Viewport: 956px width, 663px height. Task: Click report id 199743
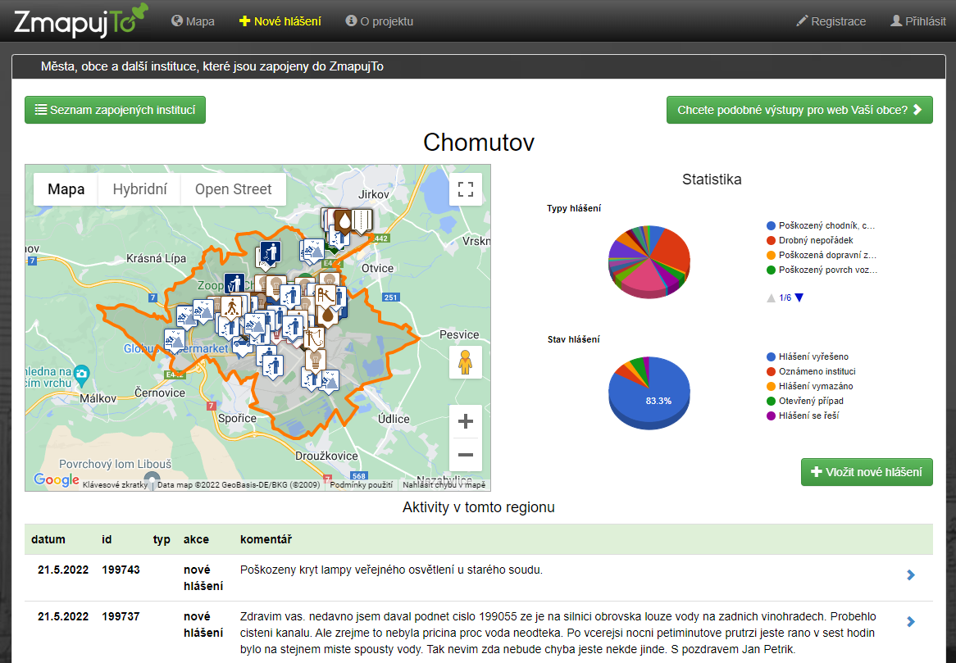tap(121, 570)
